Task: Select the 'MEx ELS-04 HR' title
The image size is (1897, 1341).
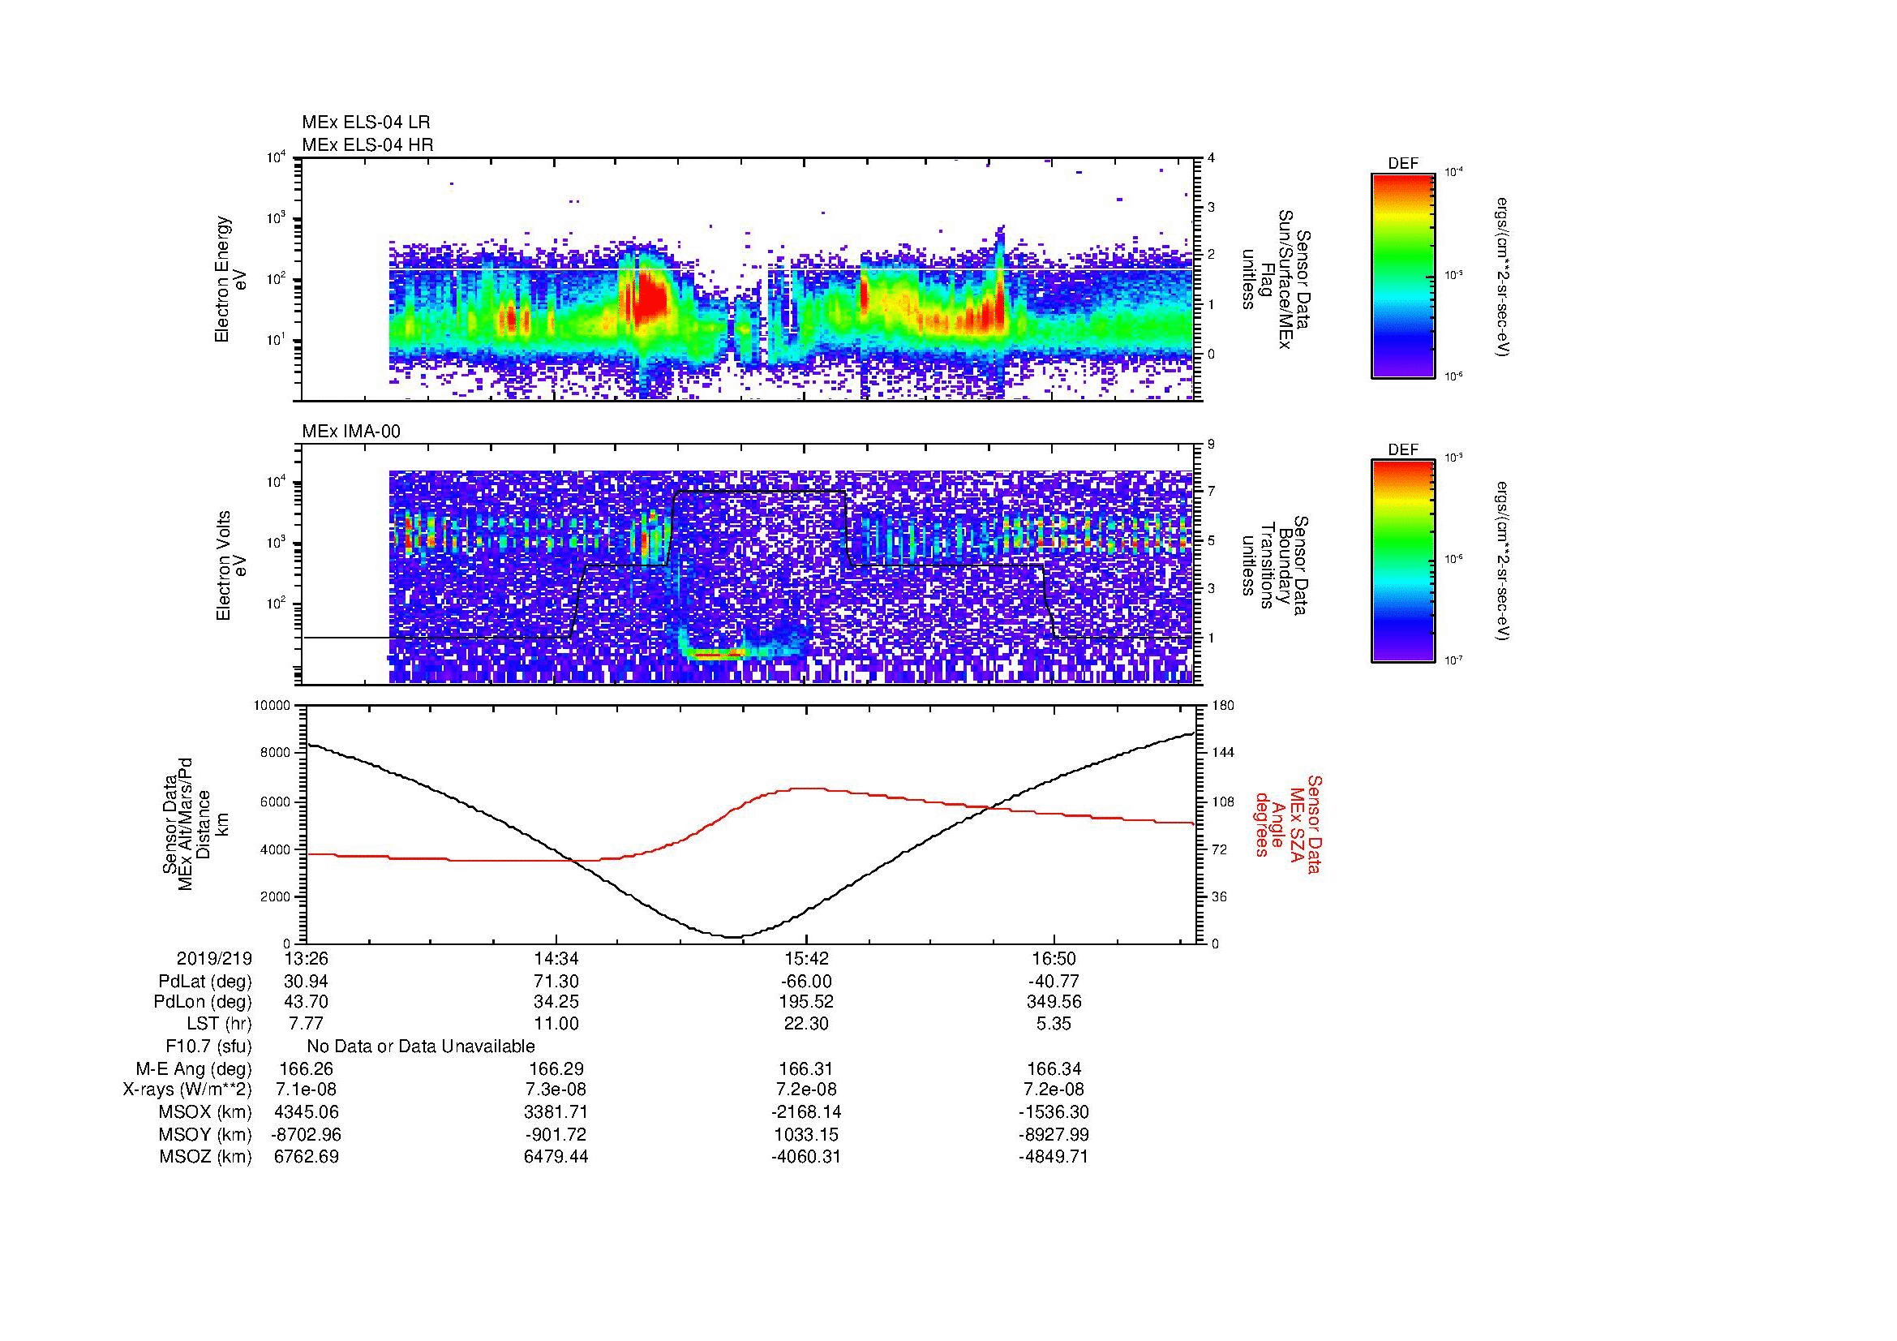Action: pyautogui.click(x=367, y=144)
